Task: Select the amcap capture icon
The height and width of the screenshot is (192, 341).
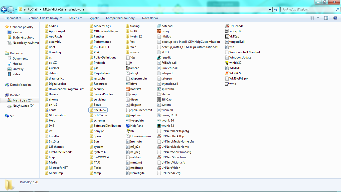Action: coord(128,68)
